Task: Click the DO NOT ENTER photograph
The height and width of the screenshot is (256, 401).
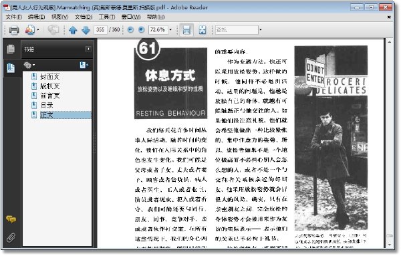Action: pyautogui.click(x=331, y=138)
